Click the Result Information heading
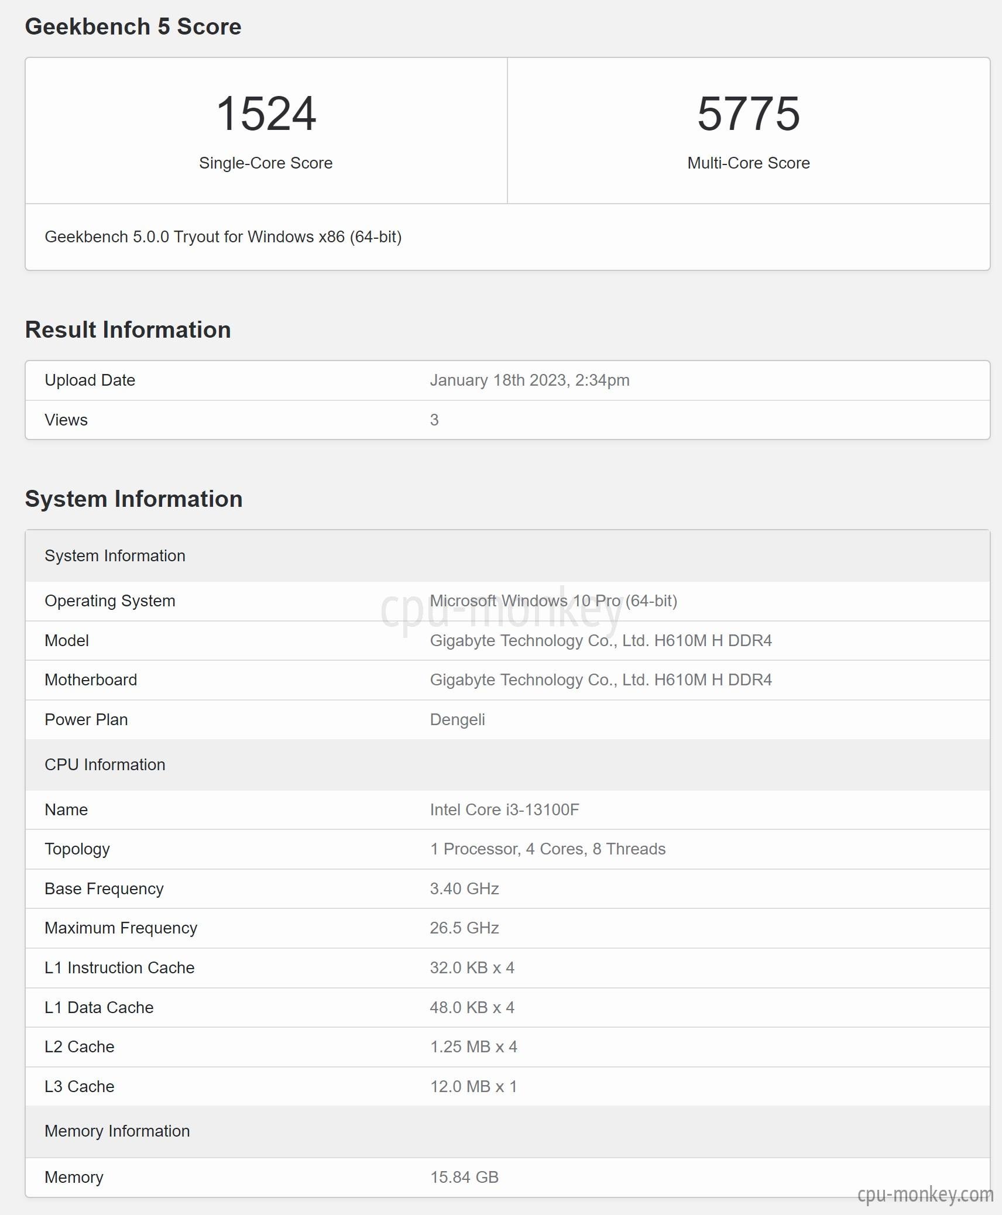The height and width of the screenshot is (1215, 1002). (128, 330)
